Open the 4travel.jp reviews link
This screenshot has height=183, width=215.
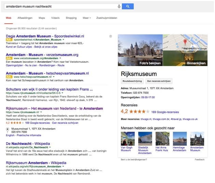[x=176, y=119]
